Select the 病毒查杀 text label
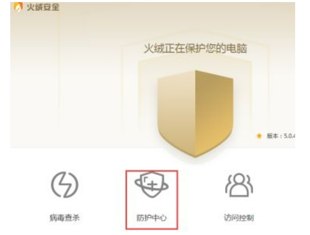This screenshot has width=310, height=235. tap(64, 218)
